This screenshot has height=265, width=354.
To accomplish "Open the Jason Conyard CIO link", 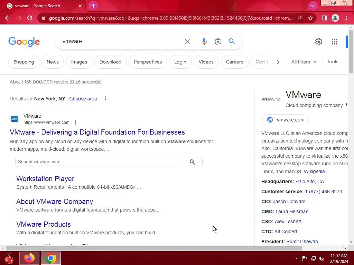I will tap(289, 202).
